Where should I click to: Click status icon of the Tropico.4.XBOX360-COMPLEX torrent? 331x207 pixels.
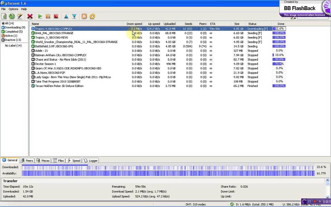point(33,29)
